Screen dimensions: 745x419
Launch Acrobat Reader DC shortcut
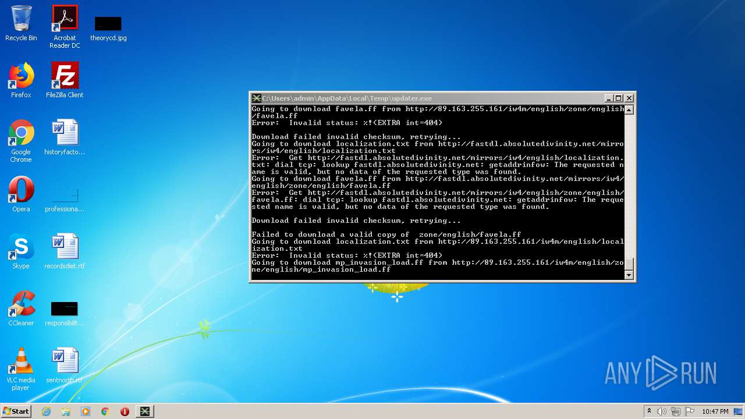pos(65,27)
